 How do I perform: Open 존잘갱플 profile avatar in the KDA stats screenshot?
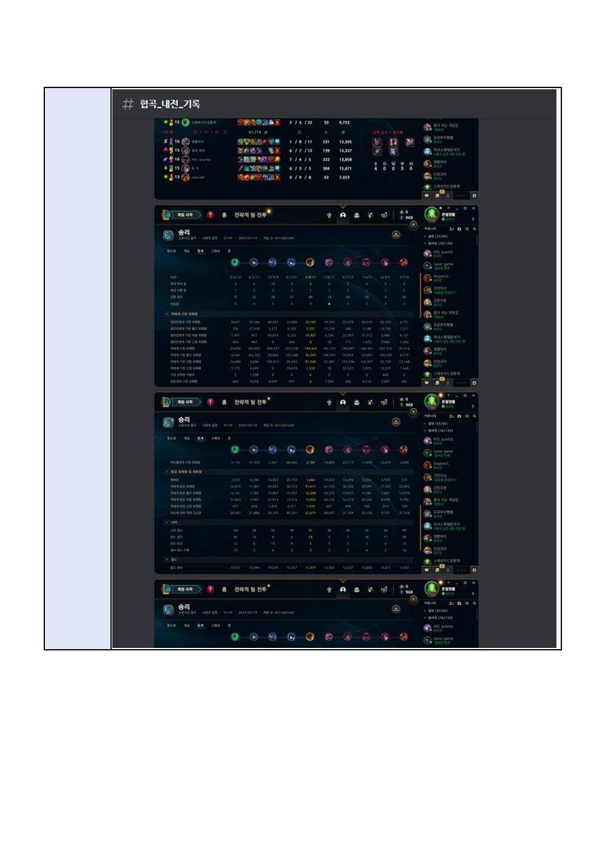pos(431,214)
